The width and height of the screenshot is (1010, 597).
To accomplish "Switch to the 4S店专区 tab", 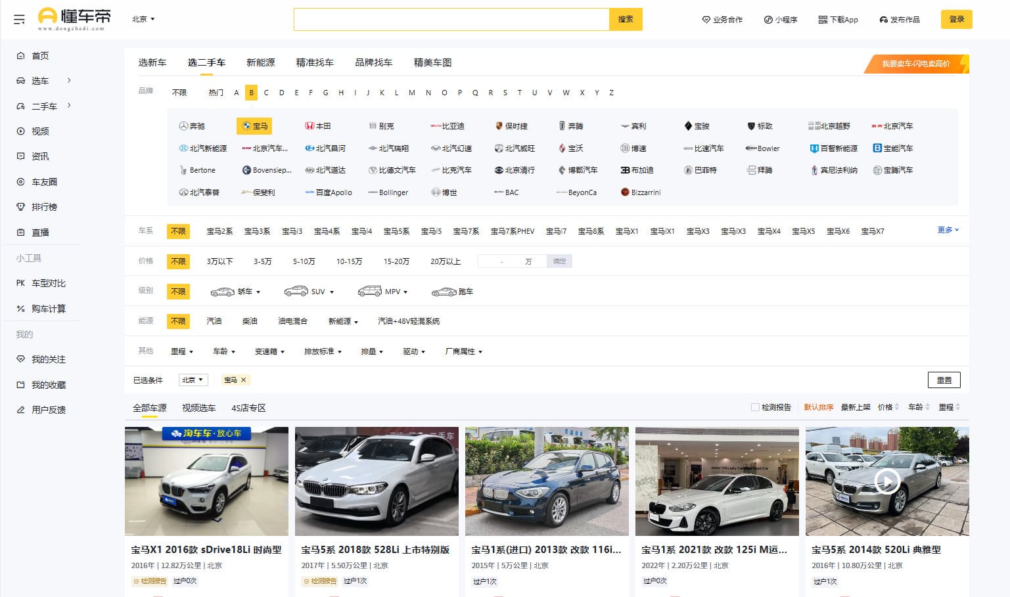I will coord(248,408).
